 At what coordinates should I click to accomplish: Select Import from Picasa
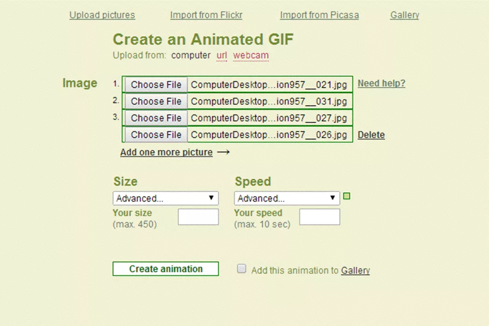pos(319,15)
